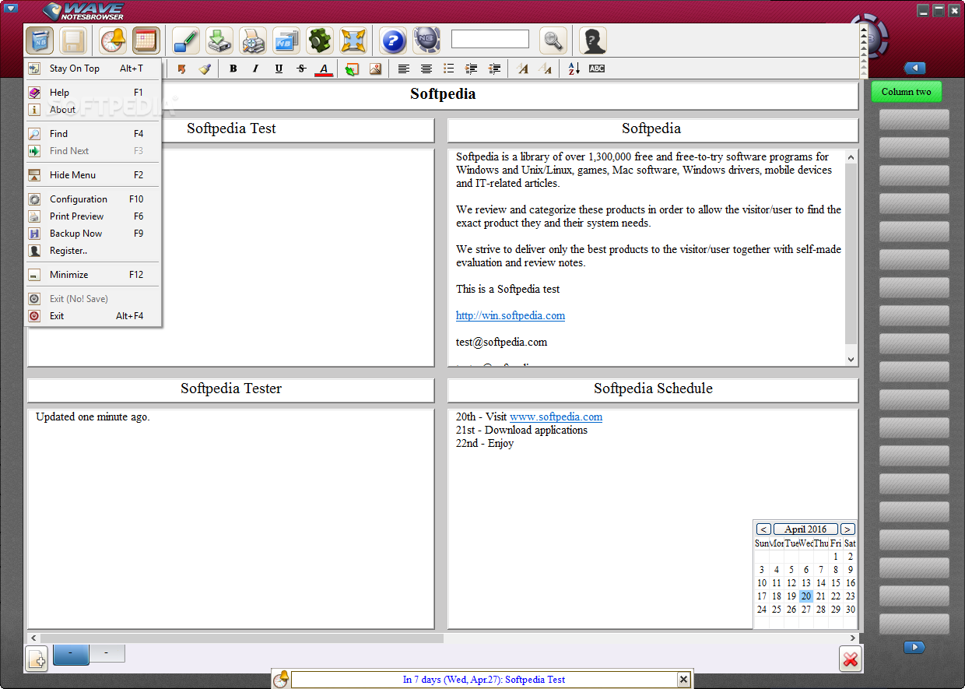
Task: Click the floppy disk Save icon
Action: pos(73,40)
